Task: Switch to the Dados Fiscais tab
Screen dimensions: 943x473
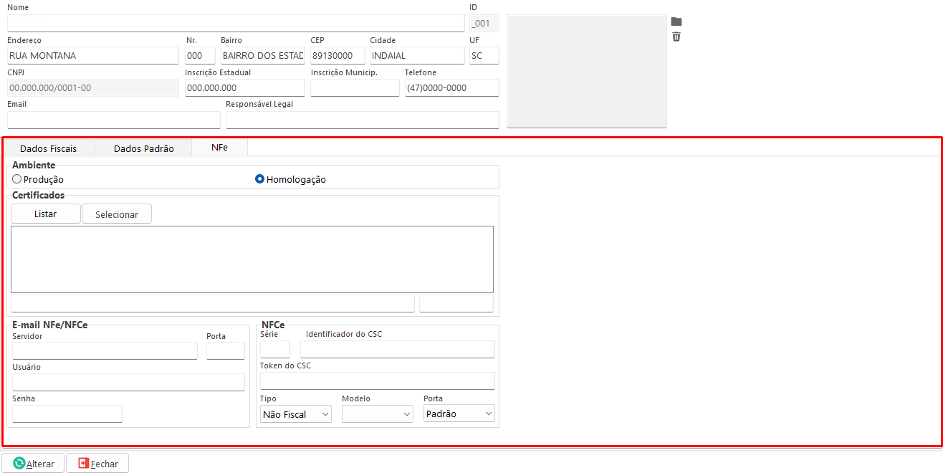Action: pos(48,148)
